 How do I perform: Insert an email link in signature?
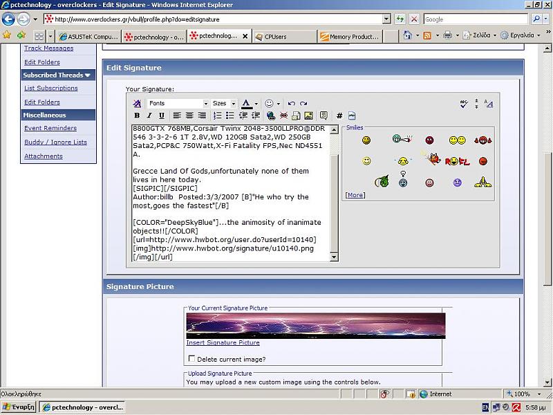pos(297,116)
